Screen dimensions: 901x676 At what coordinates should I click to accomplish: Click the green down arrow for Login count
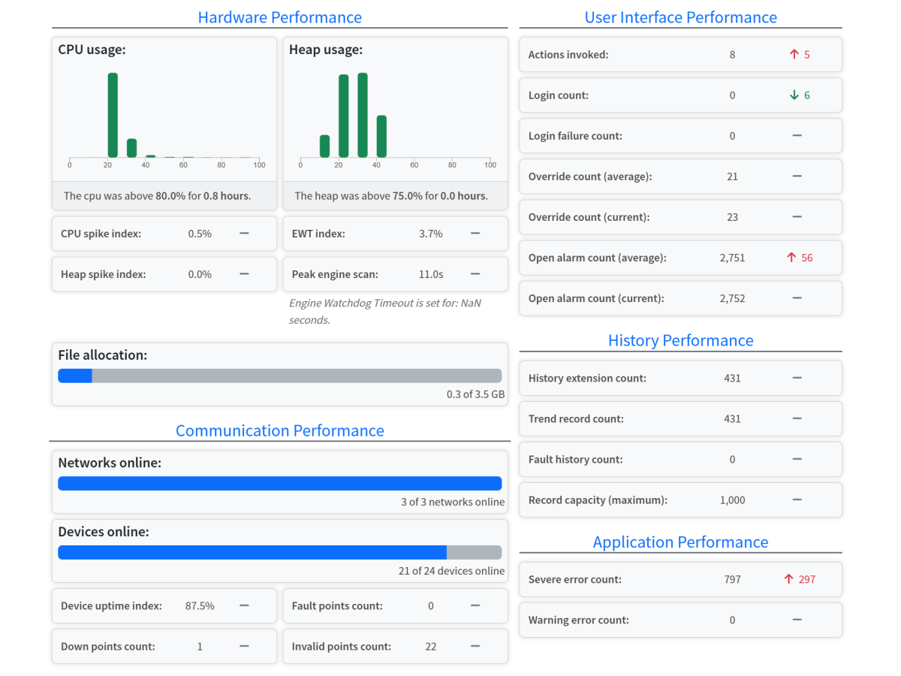[794, 95]
